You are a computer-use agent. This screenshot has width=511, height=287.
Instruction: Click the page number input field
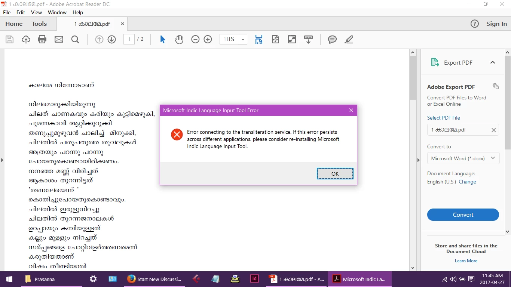(x=129, y=39)
